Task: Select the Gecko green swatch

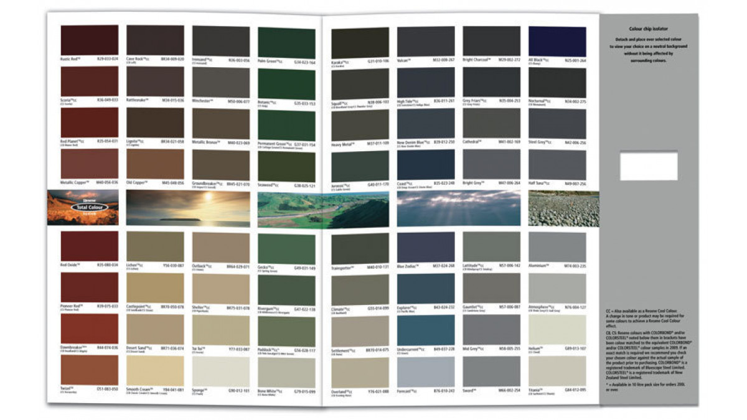Action: pyautogui.click(x=286, y=248)
